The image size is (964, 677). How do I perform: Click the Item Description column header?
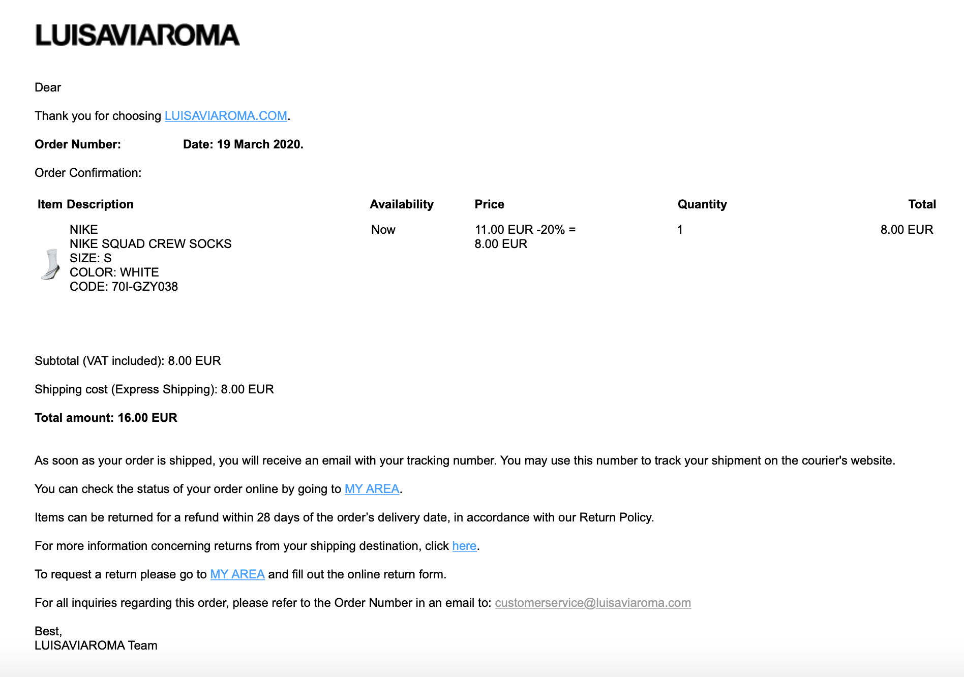85,204
